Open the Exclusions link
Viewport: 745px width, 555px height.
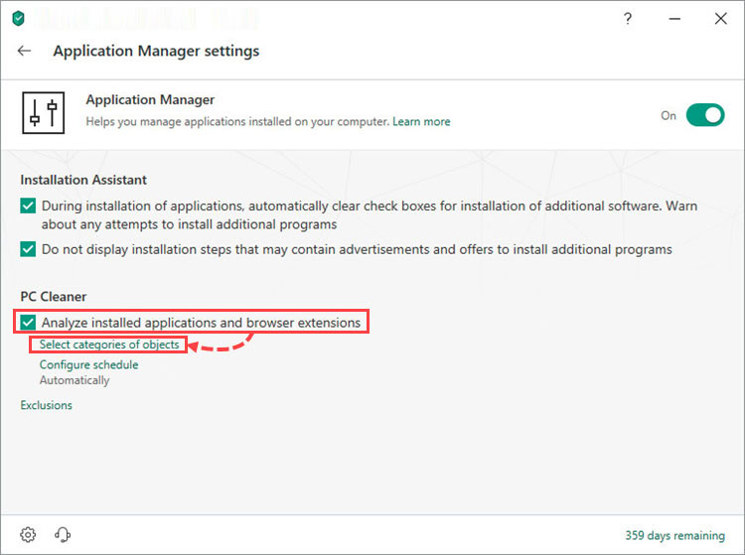46,405
